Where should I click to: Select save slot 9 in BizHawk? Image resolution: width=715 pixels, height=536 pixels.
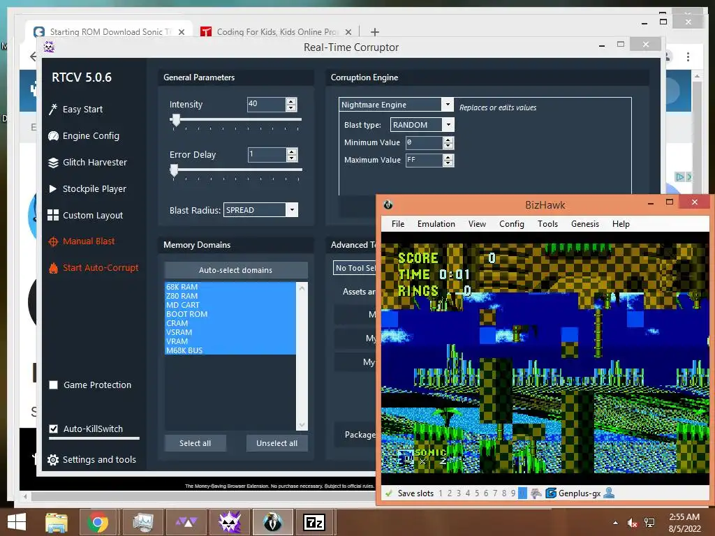[x=513, y=493]
